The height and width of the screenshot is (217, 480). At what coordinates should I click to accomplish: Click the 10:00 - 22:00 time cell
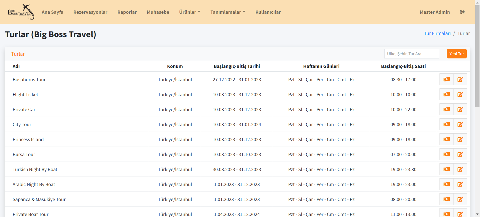click(403, 109)
